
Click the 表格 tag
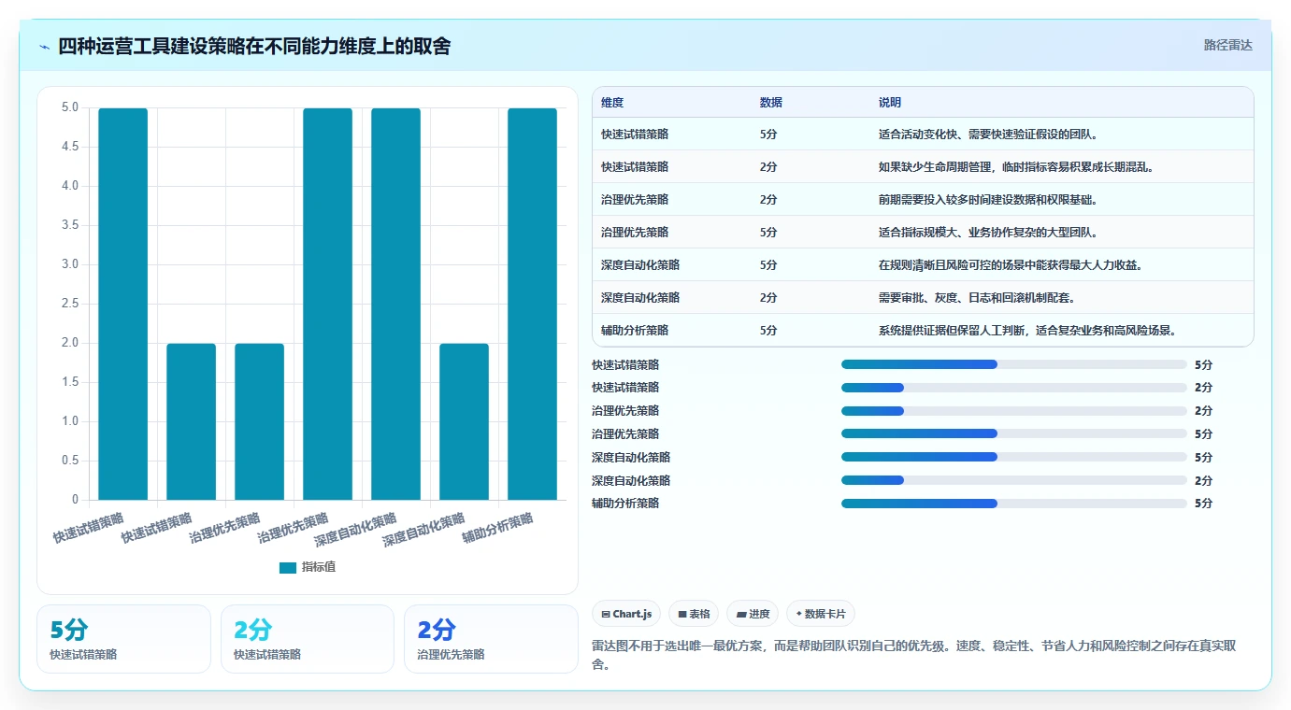(694, 614)
